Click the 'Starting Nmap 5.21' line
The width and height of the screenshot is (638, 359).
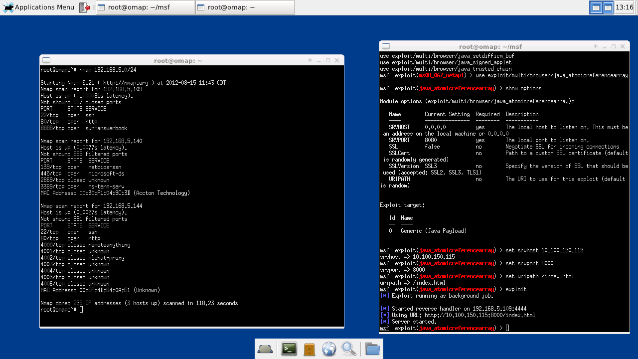133,83
